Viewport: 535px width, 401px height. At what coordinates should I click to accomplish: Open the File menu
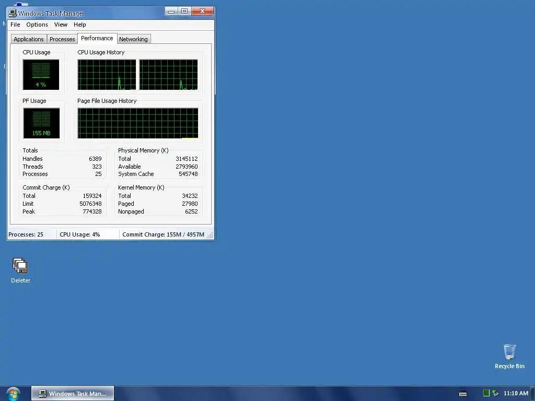[x=15, y=25]
